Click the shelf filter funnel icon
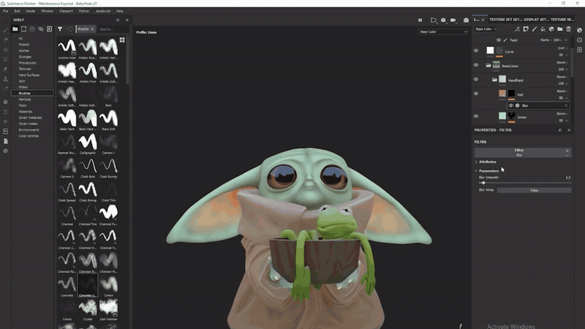585x329 pixels. click(x=60, y=29)
